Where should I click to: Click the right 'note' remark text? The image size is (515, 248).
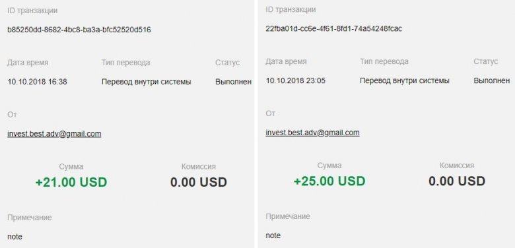(273, 235)
